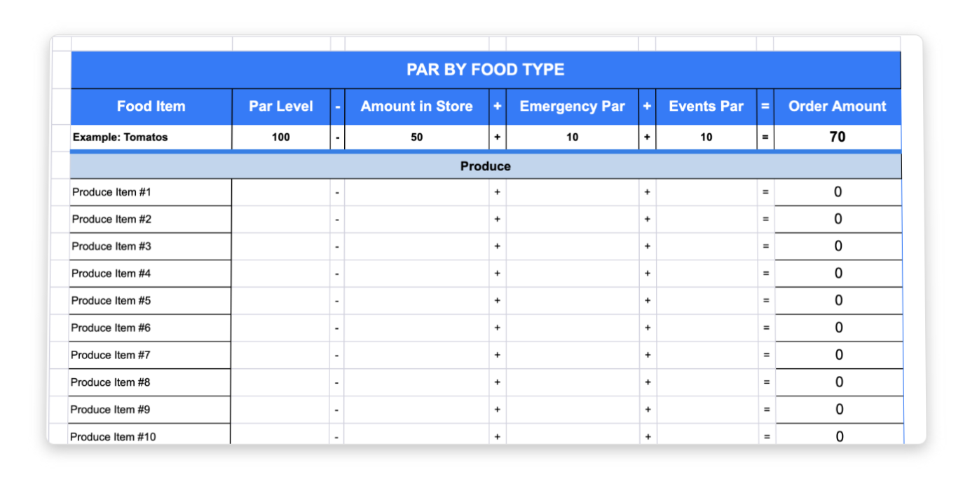Click the Example: Tomatos cell
Screen dimensions: 977x491
point(151,137)
